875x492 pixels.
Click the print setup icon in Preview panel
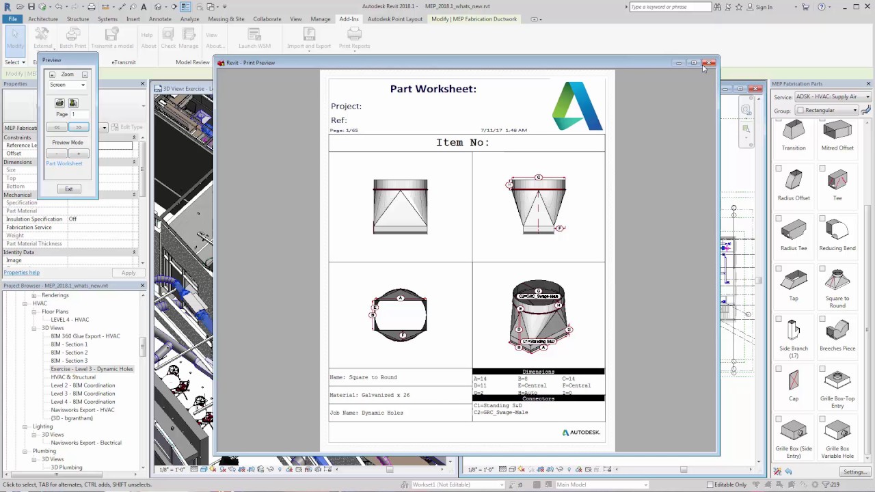tap(73, 103)
